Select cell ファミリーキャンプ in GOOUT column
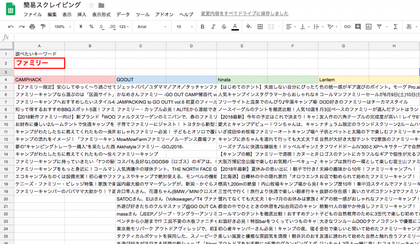420x244 pixels. (141, 154)
